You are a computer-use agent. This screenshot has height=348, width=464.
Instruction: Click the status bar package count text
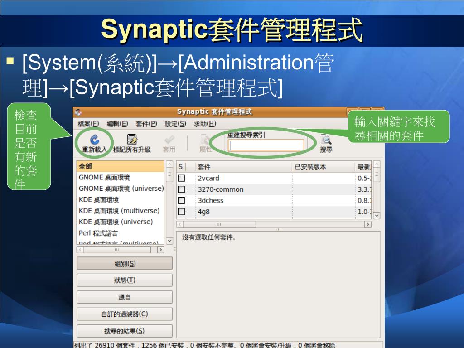click(x=204, y=345)
